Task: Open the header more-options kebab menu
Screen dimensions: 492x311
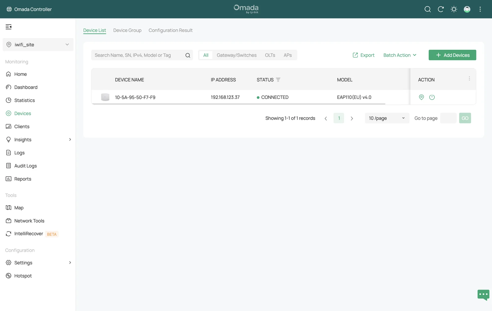Action: 480,9
